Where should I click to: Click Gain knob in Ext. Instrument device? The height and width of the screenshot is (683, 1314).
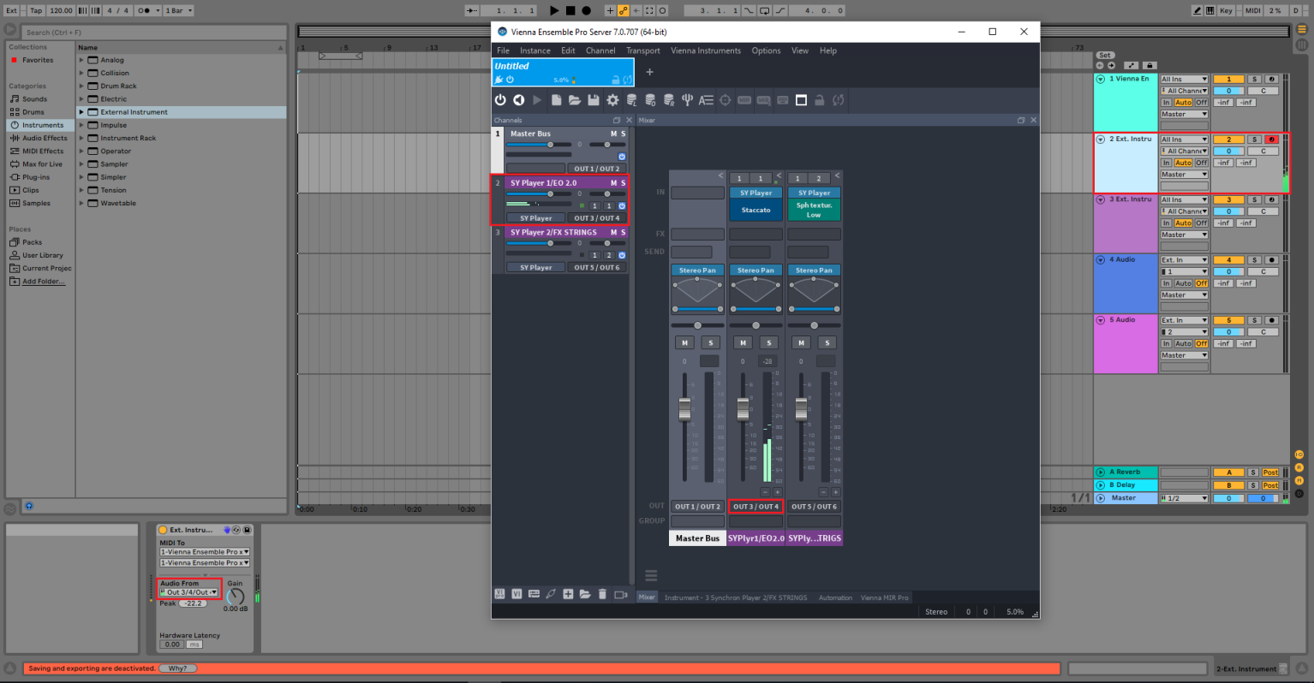pyautogui.click(x=236, y=597)
